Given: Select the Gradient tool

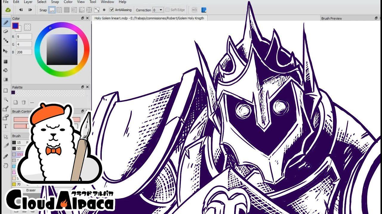Looking at the screenshot, I should pyautogui.click(x=5, y=79).
